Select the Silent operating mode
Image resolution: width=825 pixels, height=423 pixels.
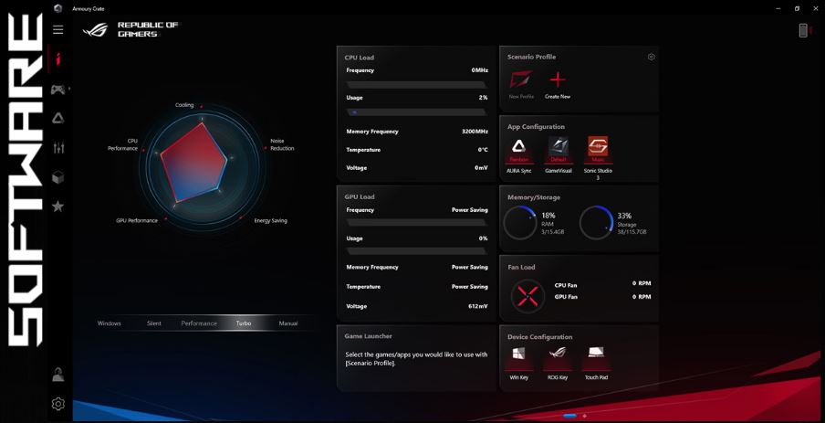[154, 323]
